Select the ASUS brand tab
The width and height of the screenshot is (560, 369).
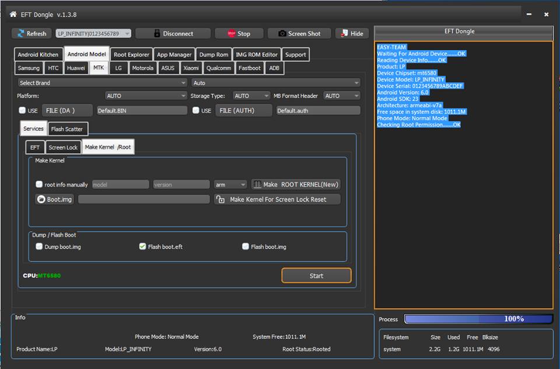(x=167, y=68)
